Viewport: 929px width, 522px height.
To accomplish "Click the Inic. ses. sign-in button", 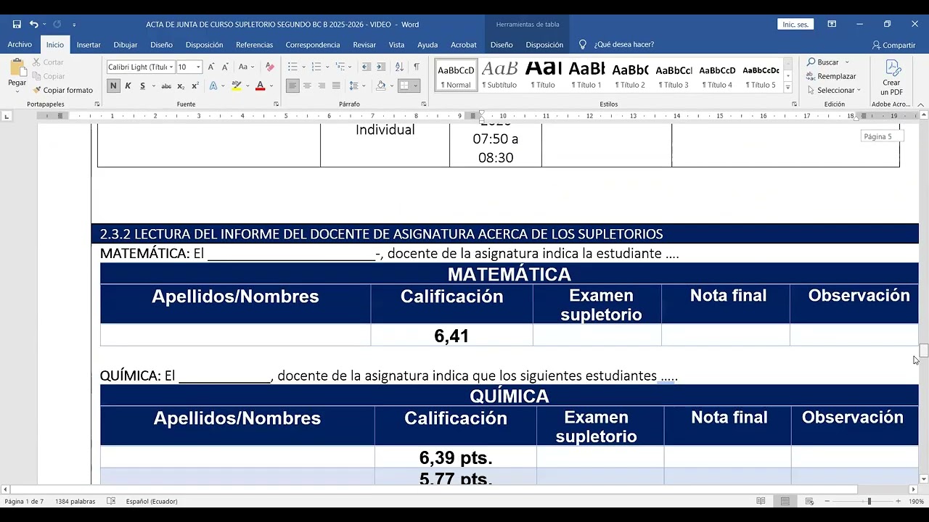I will pos(795,25).
